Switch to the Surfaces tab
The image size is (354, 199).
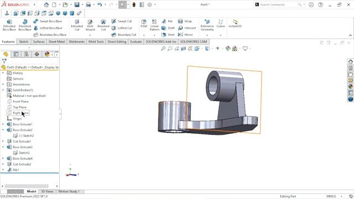tap(39, 42)
